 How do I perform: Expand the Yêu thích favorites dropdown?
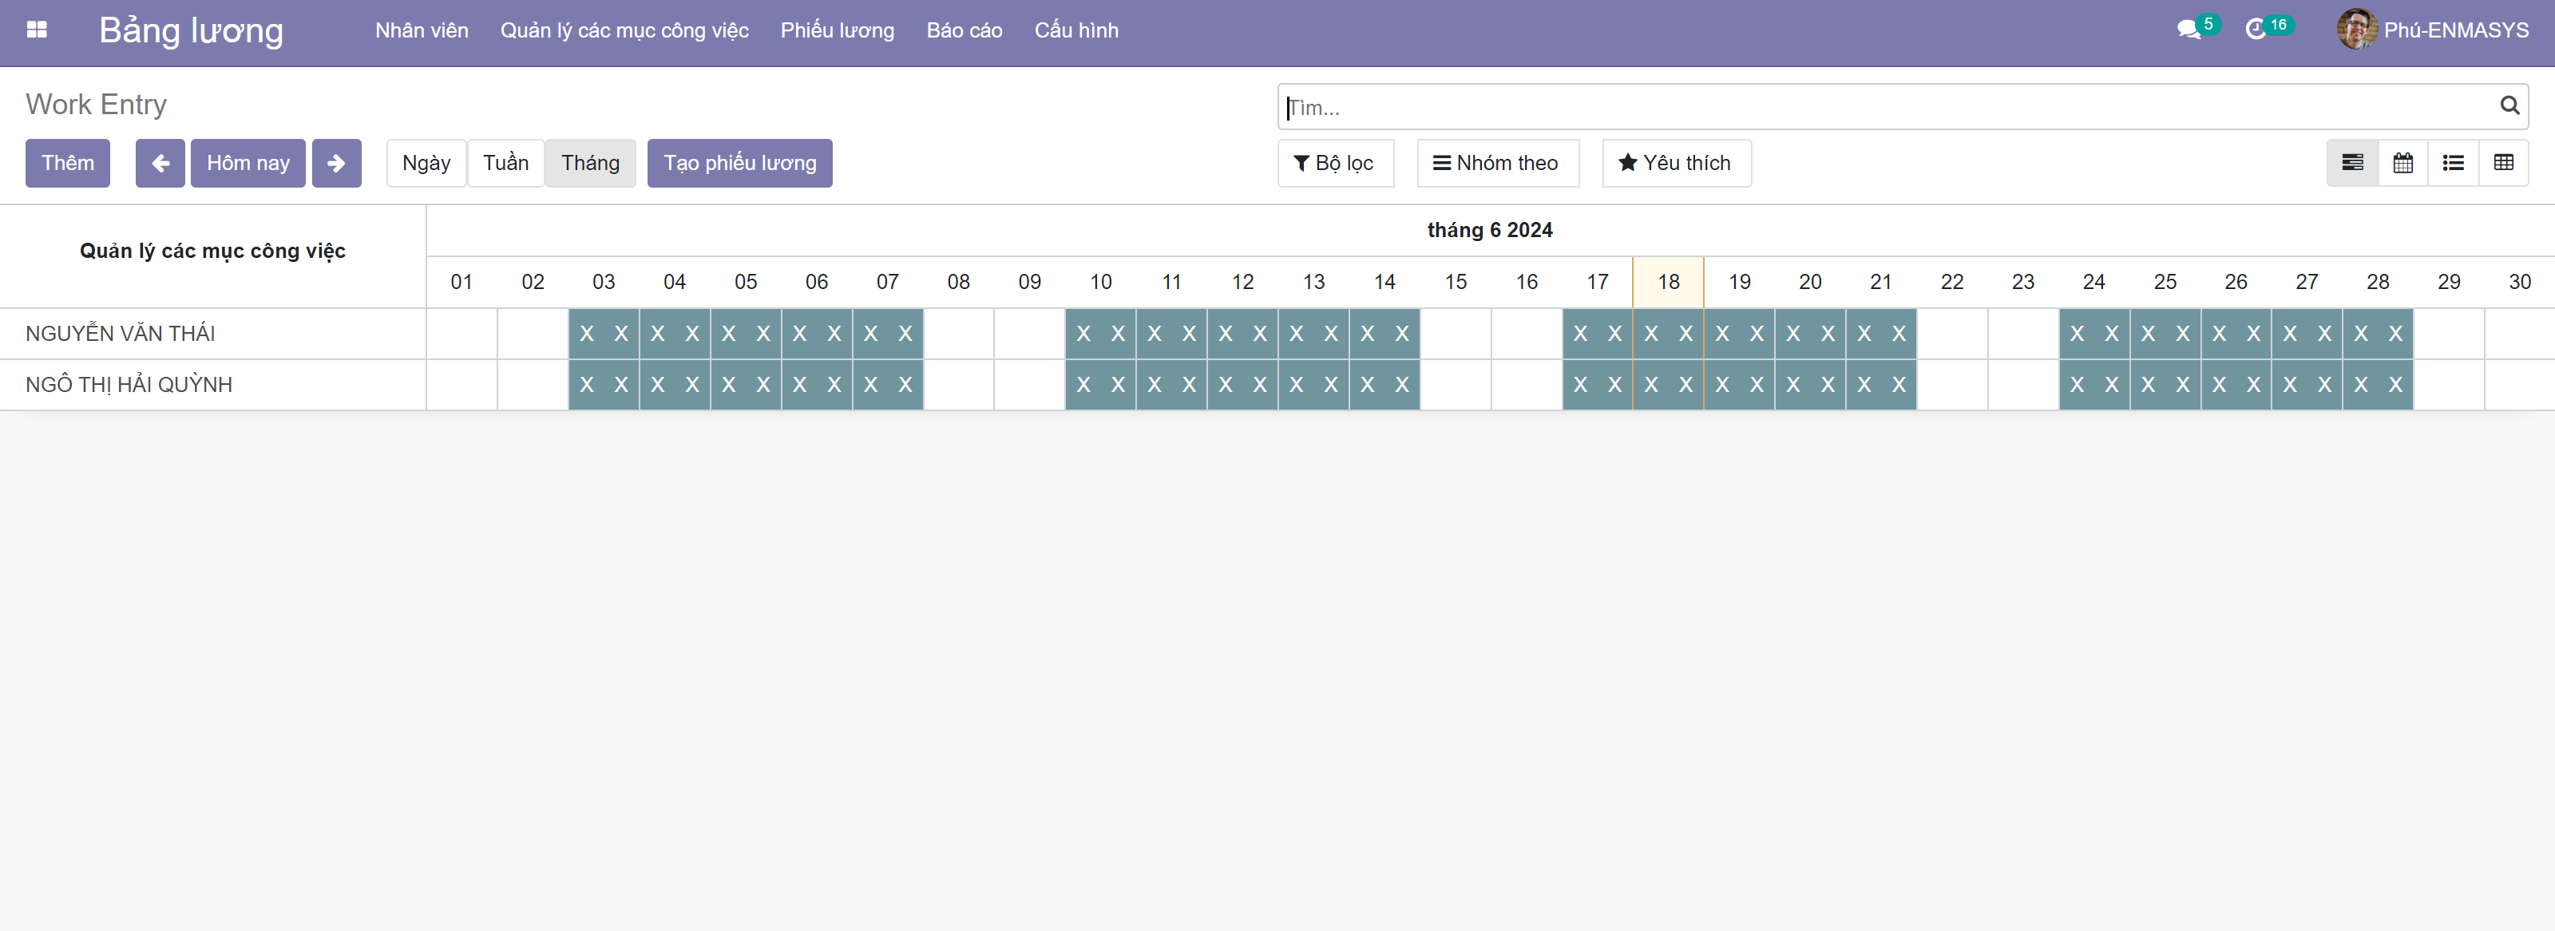pyautogui.click(x=1675, y=163)
